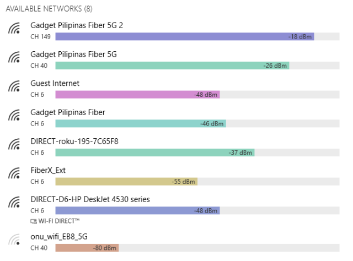Select the Guest Internet network name
This screenshot has height=261, width=353.
tap(55, 83)
